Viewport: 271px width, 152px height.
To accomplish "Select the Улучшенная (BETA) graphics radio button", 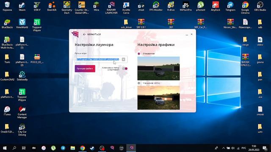I will pos(139,83).
